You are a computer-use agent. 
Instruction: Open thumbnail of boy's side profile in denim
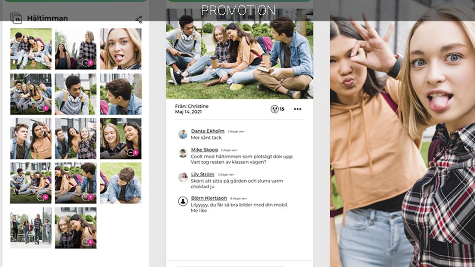(x=121, y=94)
